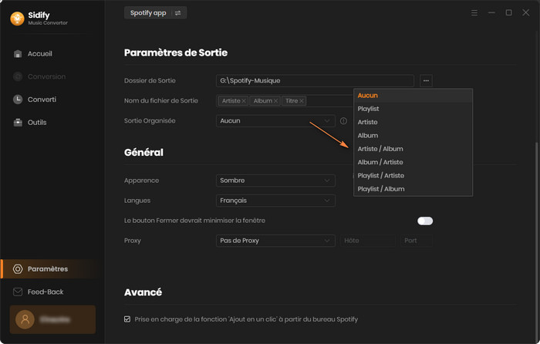Open the Accueil home page
Viewport: 540px width, 344px height.
click(39, 54)
